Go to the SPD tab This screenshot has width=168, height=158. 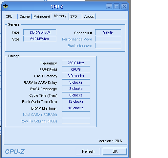[75, 16]
